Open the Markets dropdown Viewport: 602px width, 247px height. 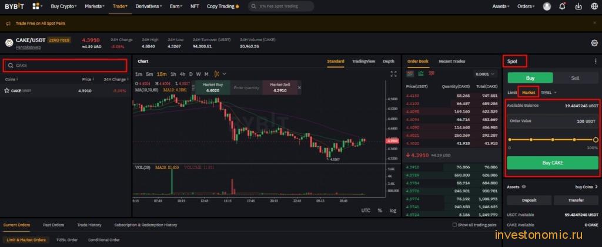click(95, 6)
